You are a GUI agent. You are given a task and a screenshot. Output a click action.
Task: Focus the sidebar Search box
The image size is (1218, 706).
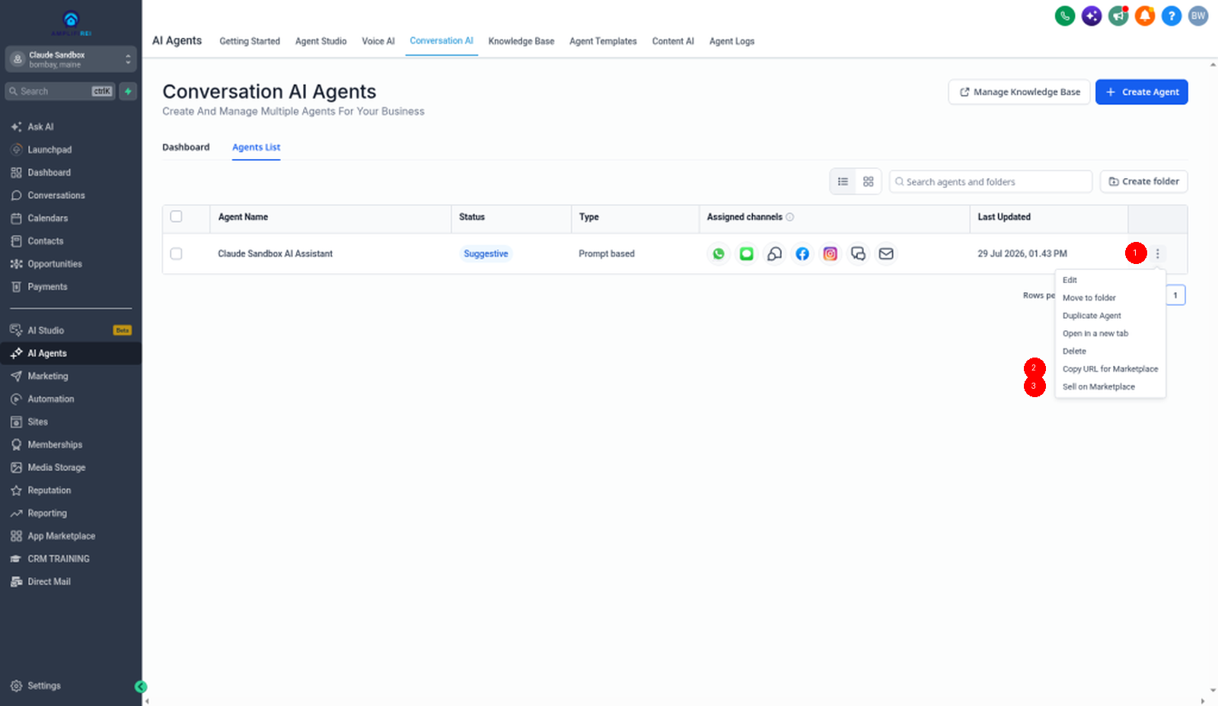point(60,91)
